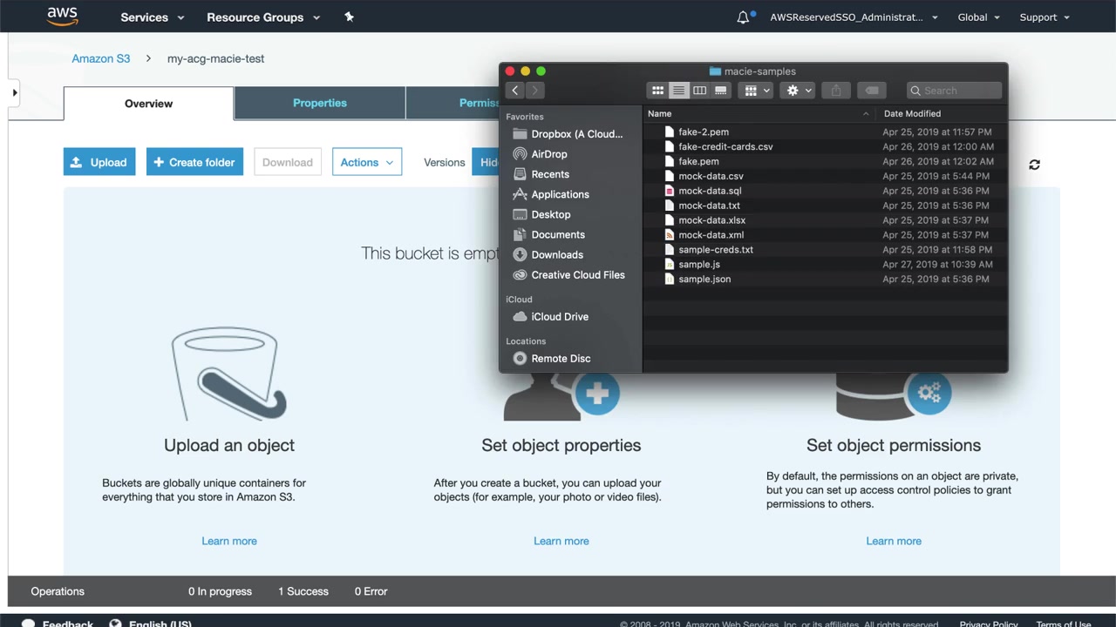Click the Upload button
The width and height of the screenshot is (1116, 627).
tap(99, 162)
